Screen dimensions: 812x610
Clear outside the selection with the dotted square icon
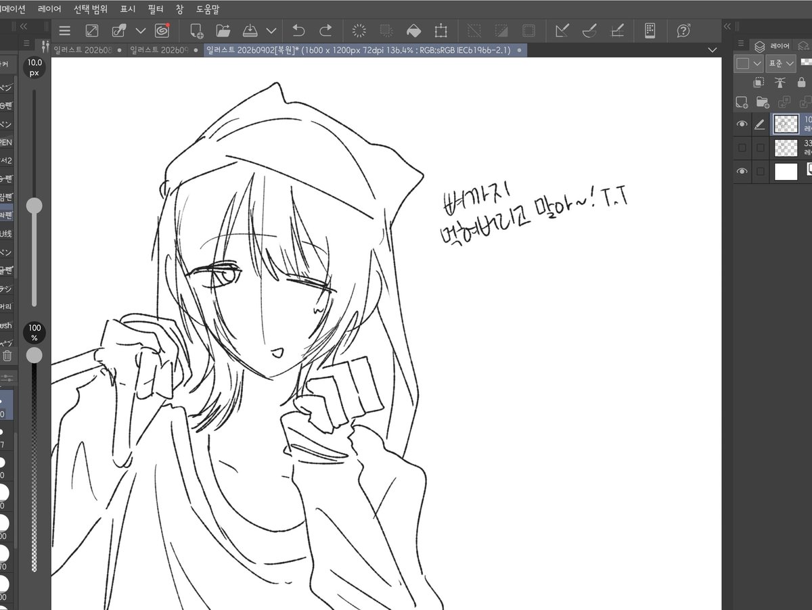386,30
